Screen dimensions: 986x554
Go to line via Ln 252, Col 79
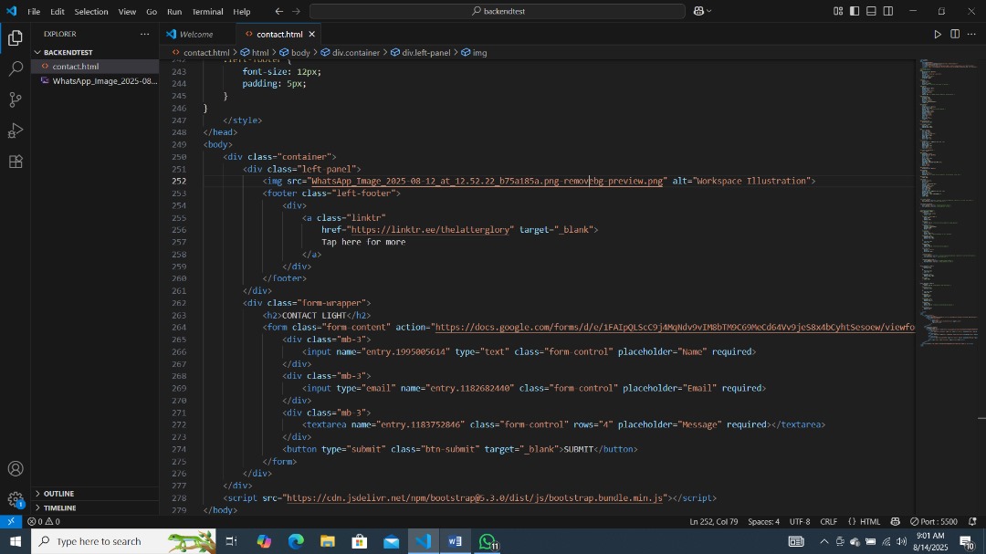713,521
